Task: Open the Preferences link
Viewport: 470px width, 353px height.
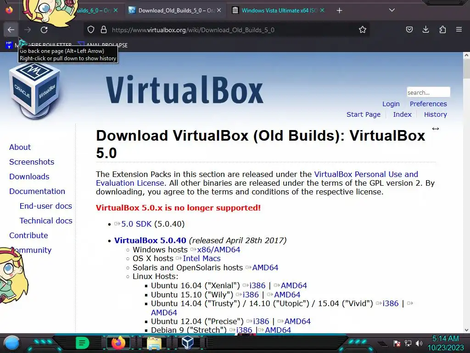Action: [x=428, y=104]
